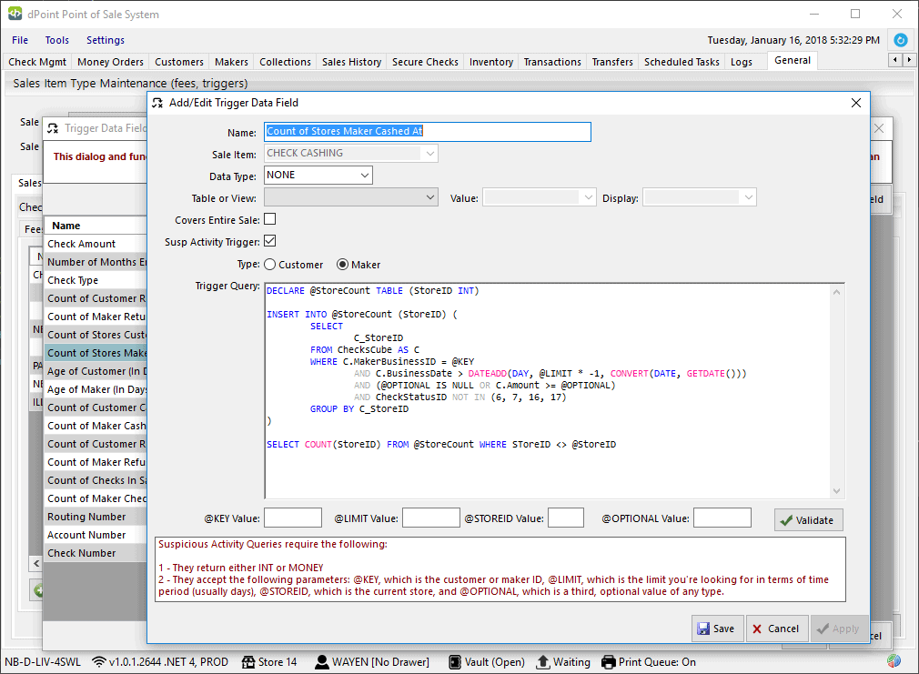Click the Vault (Open) icon
The height and width of the screenshot is (674, 919).
[455, 661]
